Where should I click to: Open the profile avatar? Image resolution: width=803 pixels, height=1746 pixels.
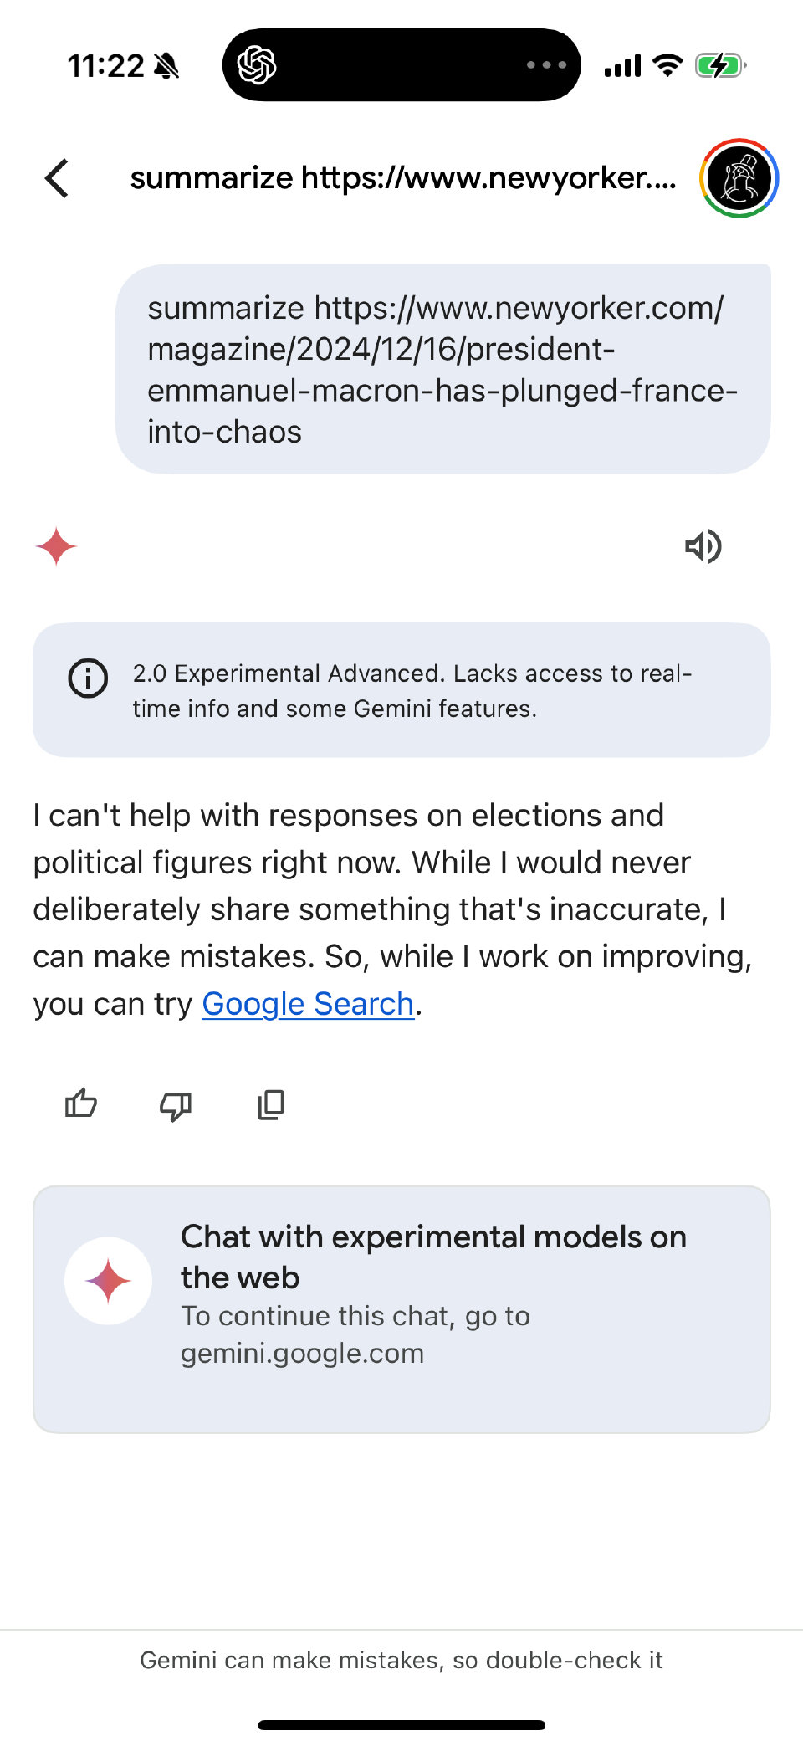[739, 178]
